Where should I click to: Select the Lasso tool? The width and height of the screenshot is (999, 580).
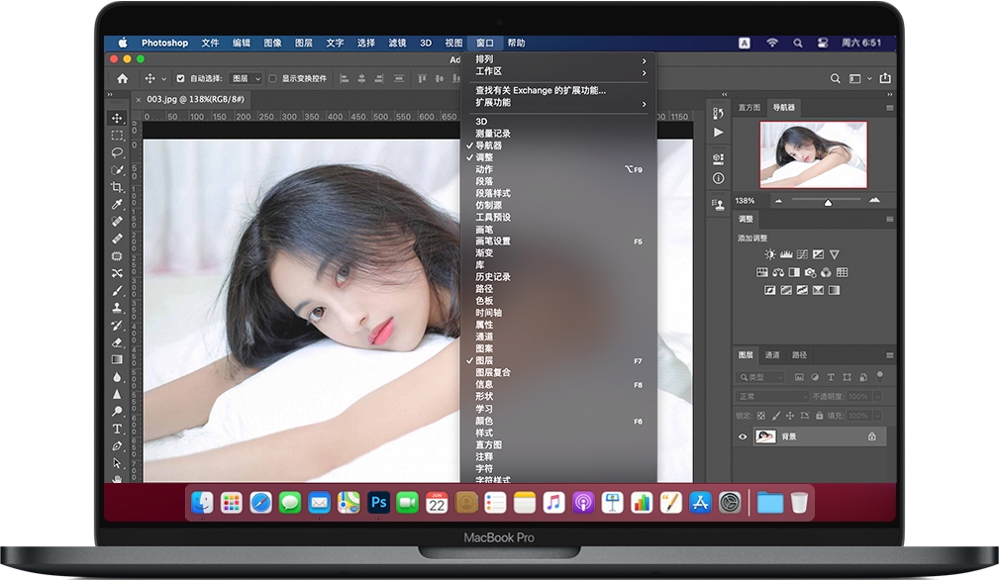pos(117,151)
